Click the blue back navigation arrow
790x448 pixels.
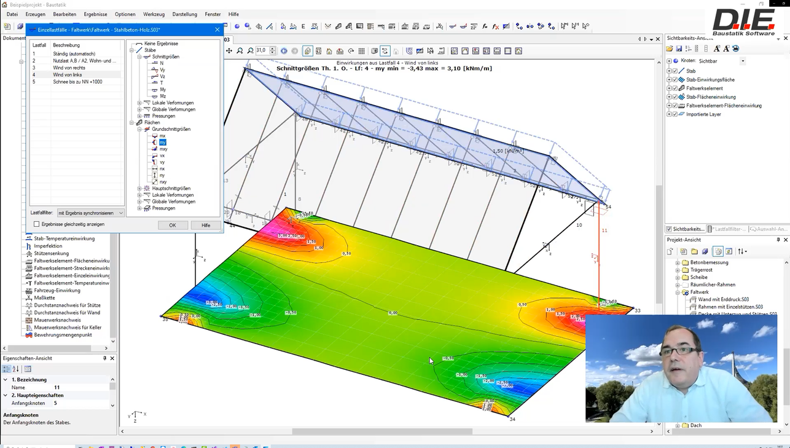pos(284,51)
